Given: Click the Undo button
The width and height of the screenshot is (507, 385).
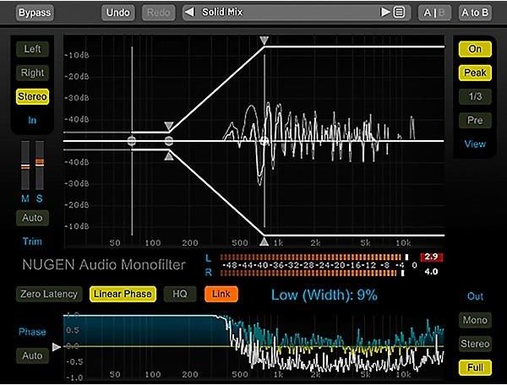Looking at the screenshot, I should [118, 13].
